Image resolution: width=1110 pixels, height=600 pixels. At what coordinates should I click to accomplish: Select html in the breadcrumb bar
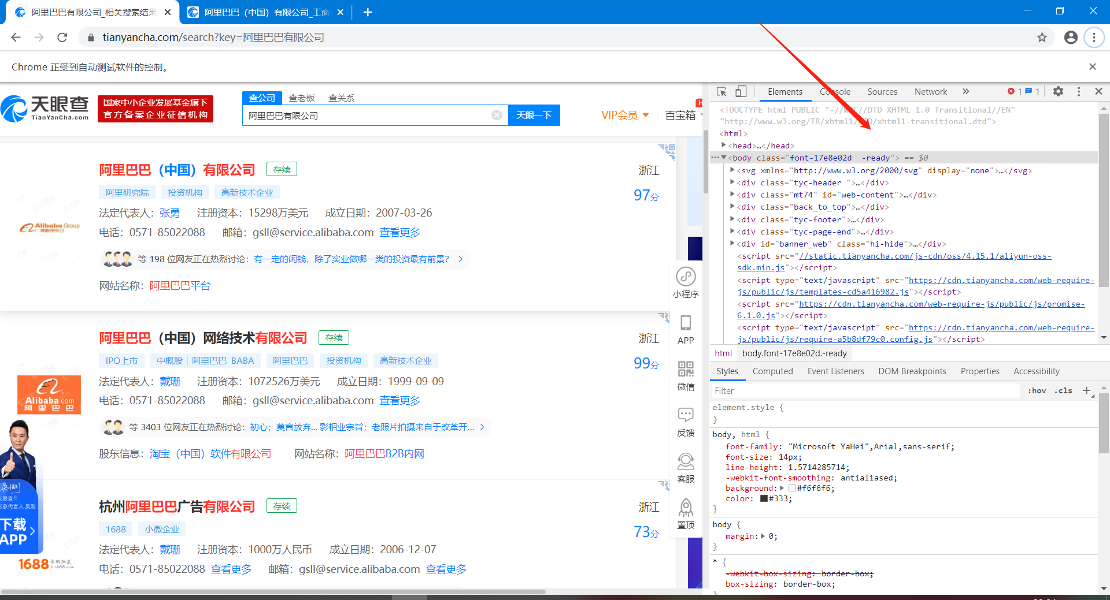[723, 353]
